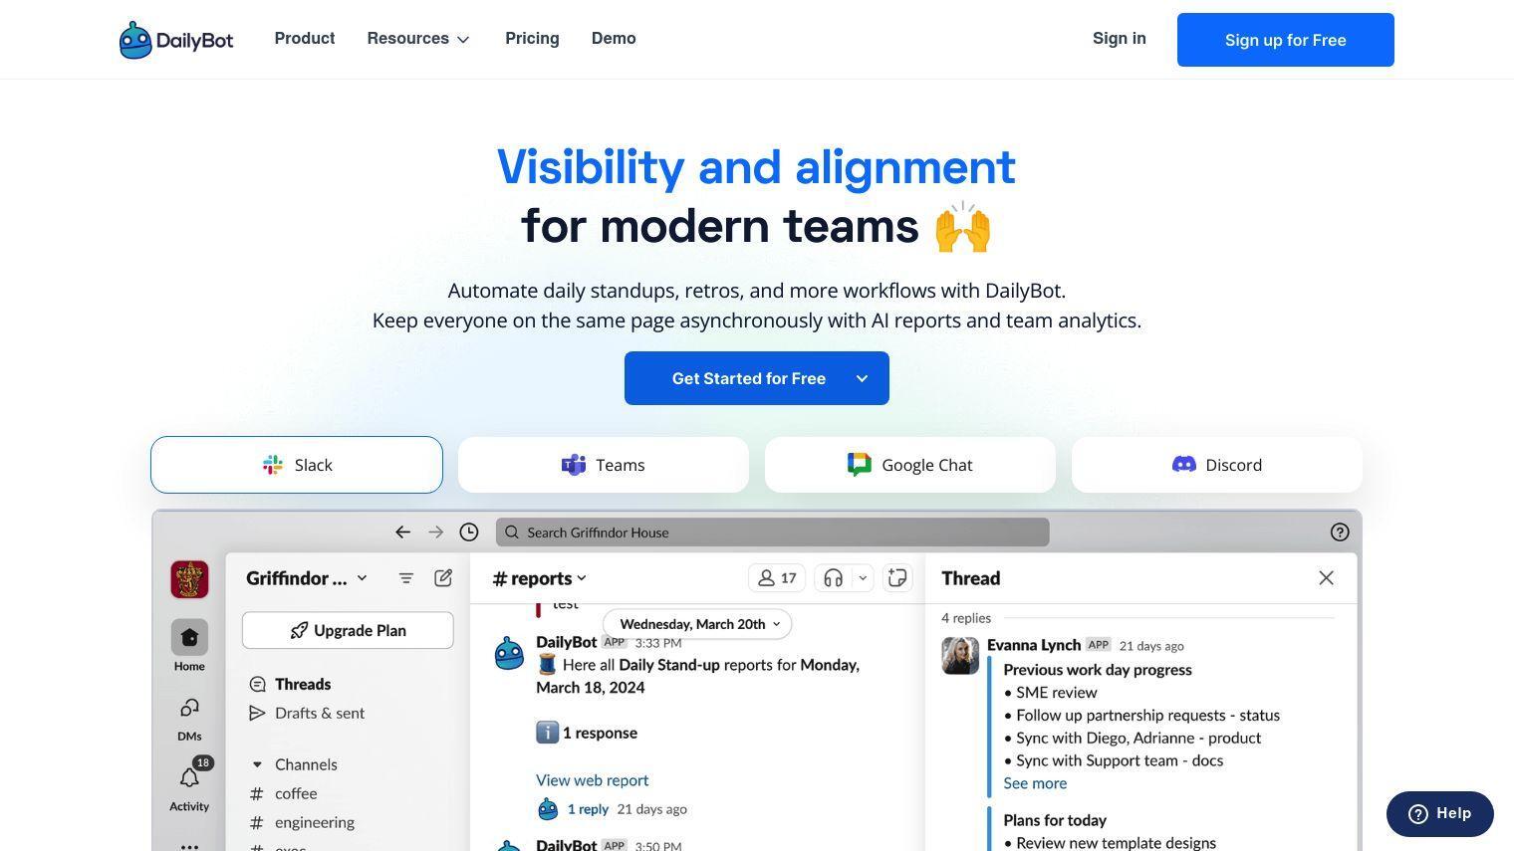The height and width of the screenshot is (851, 1514).
Task: Switch to the Discord tab
Action: tap(1217, 465)
